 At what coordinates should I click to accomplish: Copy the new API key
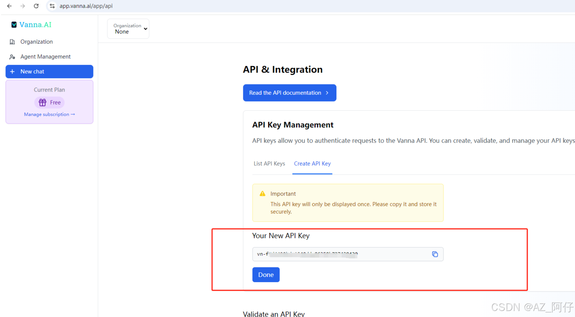tap(435, 254)
